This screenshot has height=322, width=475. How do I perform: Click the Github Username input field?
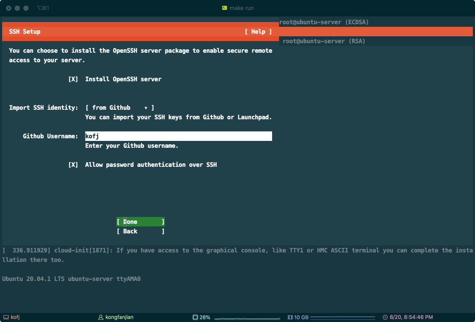(x=178, y=136)
